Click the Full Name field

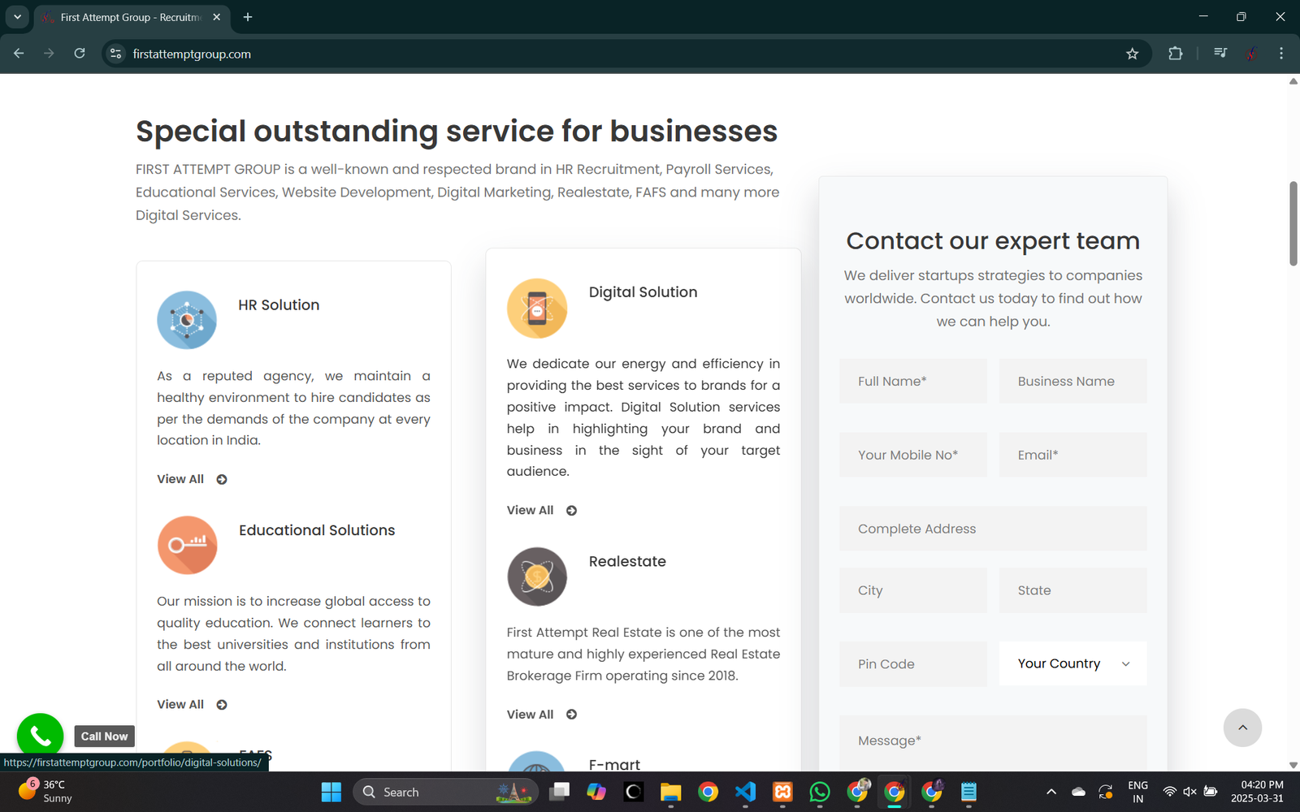(x=913, y=381)
